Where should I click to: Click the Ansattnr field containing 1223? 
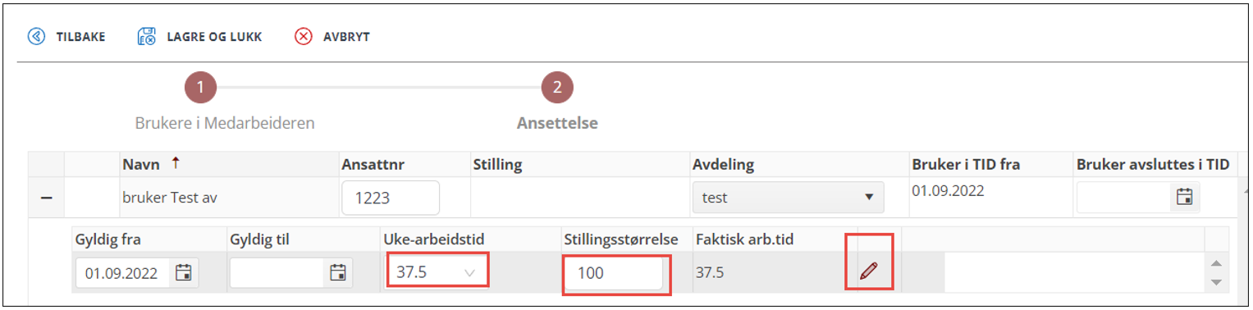pos(391,198)
